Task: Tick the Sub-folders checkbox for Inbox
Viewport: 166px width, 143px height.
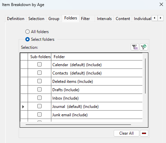Action: [39, 98]
